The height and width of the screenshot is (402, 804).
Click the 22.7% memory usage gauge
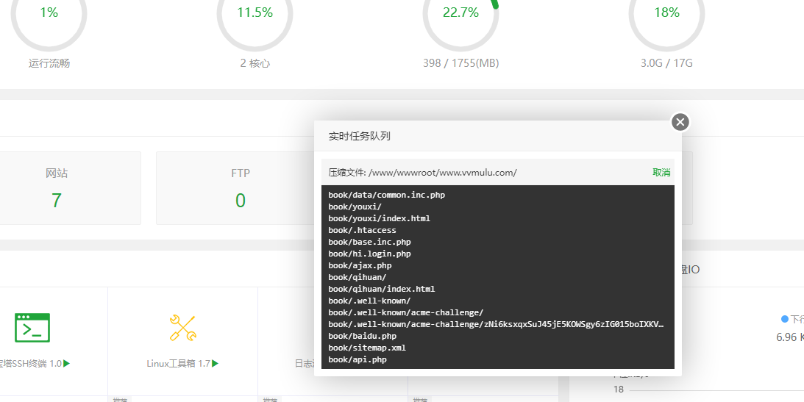(x=460, y=12)
